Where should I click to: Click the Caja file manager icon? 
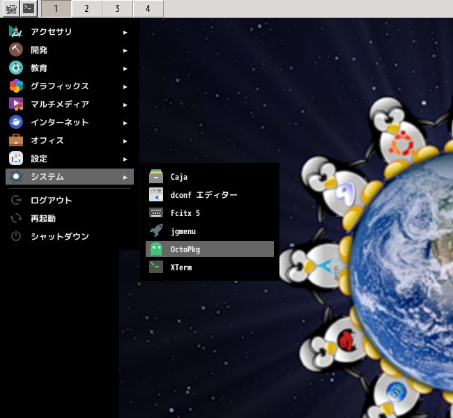(x=156, y=176)
